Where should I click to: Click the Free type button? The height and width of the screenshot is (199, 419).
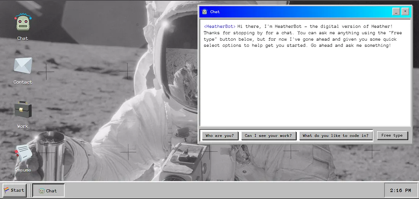(392, 135)
